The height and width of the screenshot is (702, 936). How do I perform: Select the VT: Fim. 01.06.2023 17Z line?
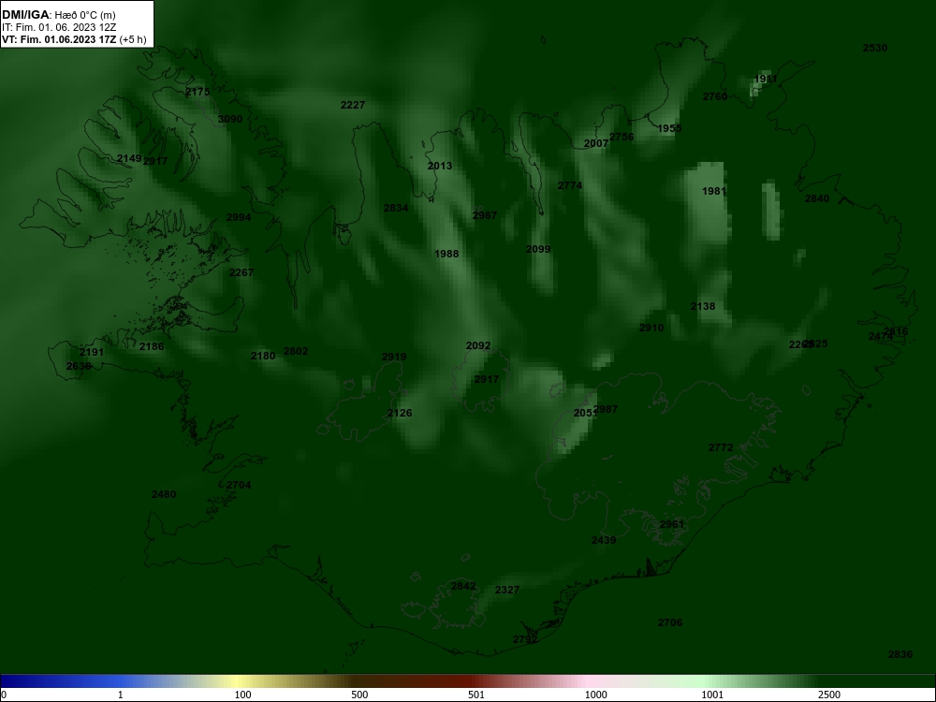pyautogui.click(x=74, y=39)
